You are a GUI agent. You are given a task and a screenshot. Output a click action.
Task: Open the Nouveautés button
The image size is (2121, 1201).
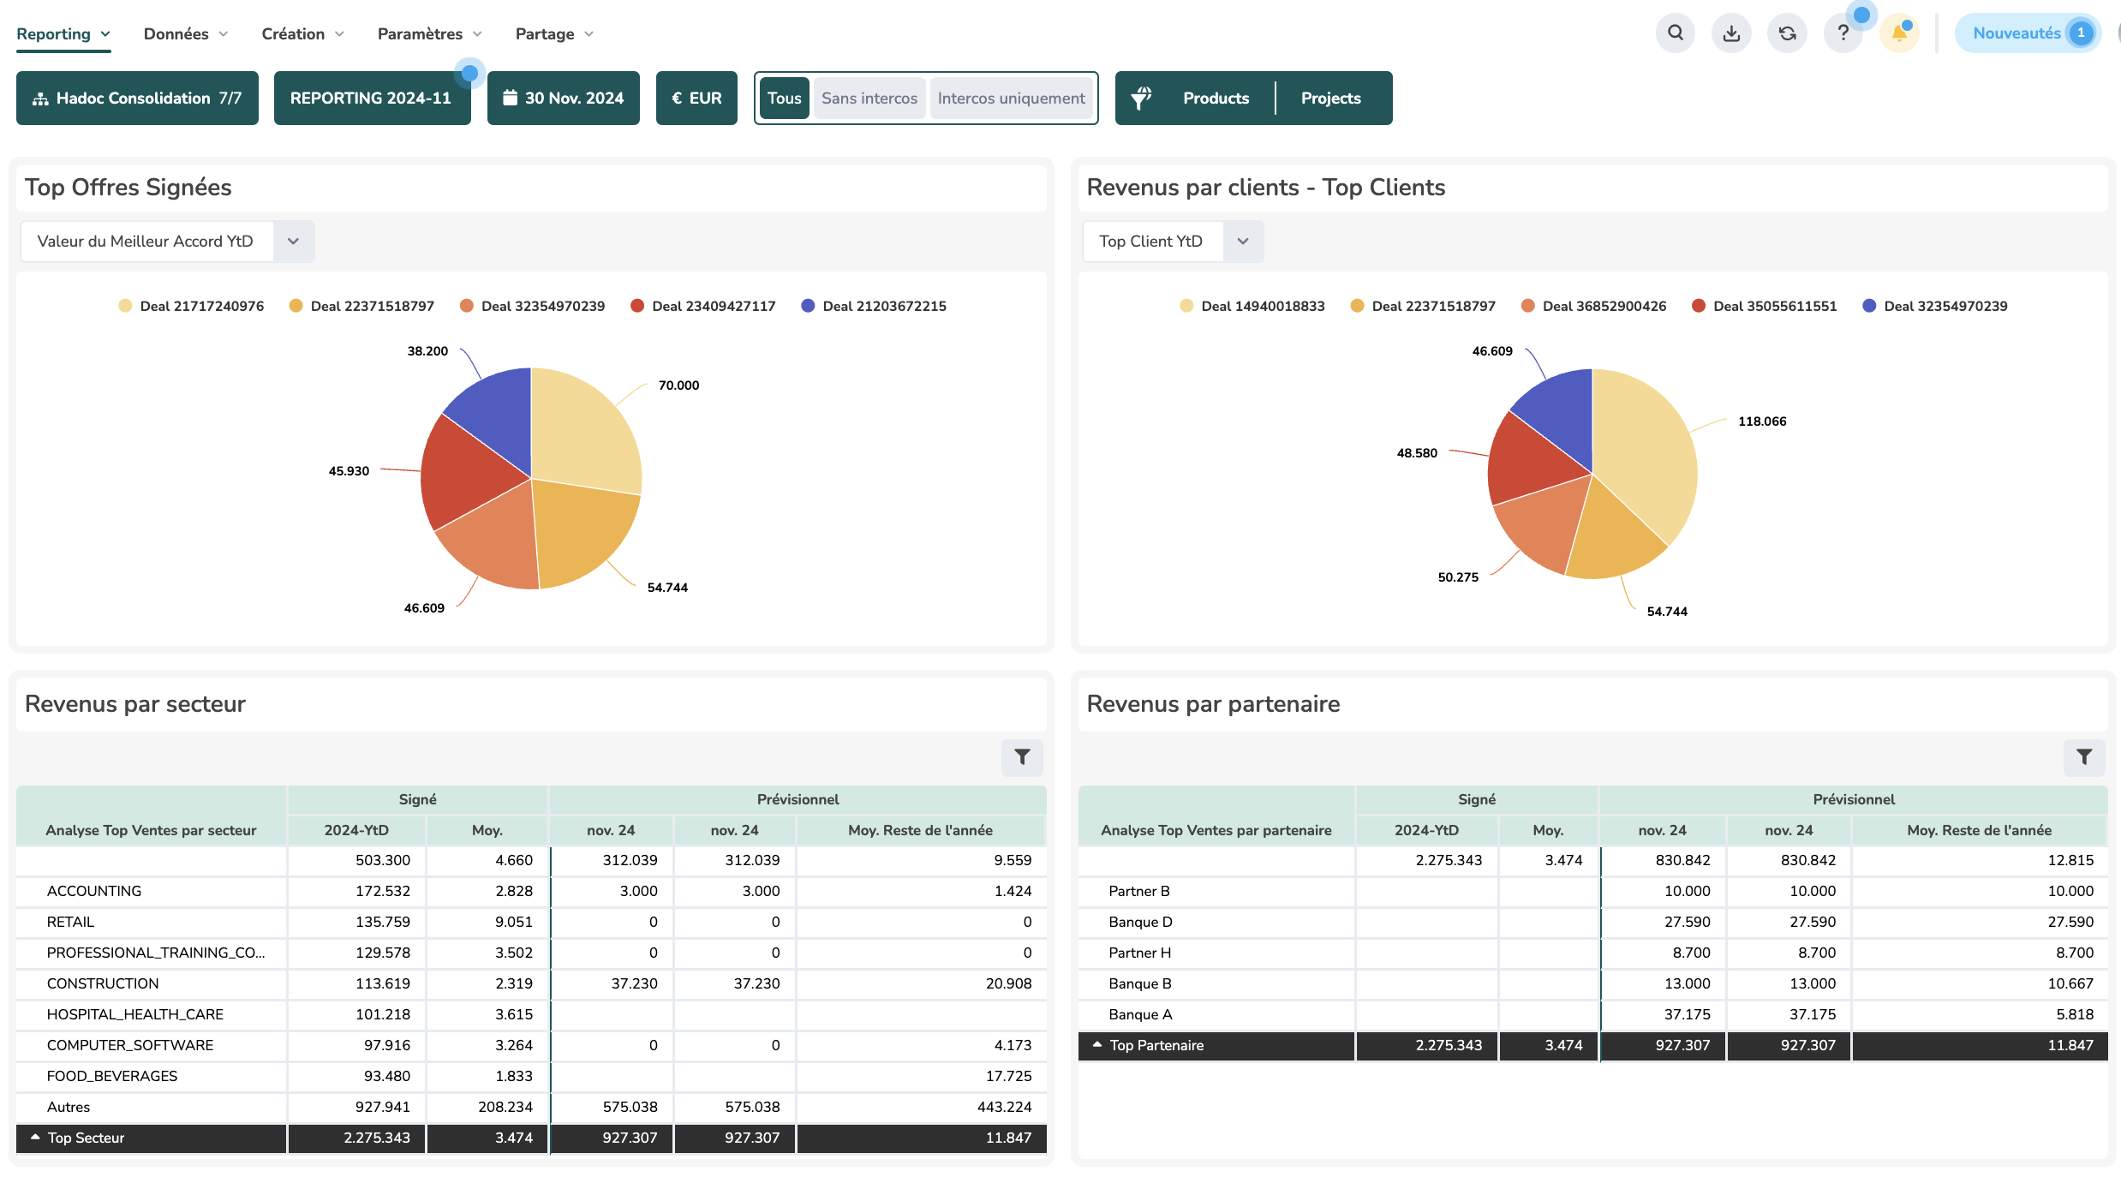(x=2027, y=33)
